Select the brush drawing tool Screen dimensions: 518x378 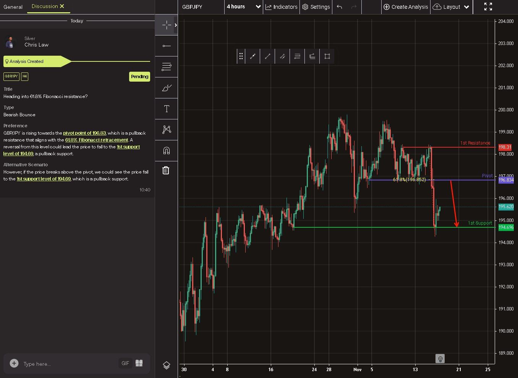(x=166, y=88)
